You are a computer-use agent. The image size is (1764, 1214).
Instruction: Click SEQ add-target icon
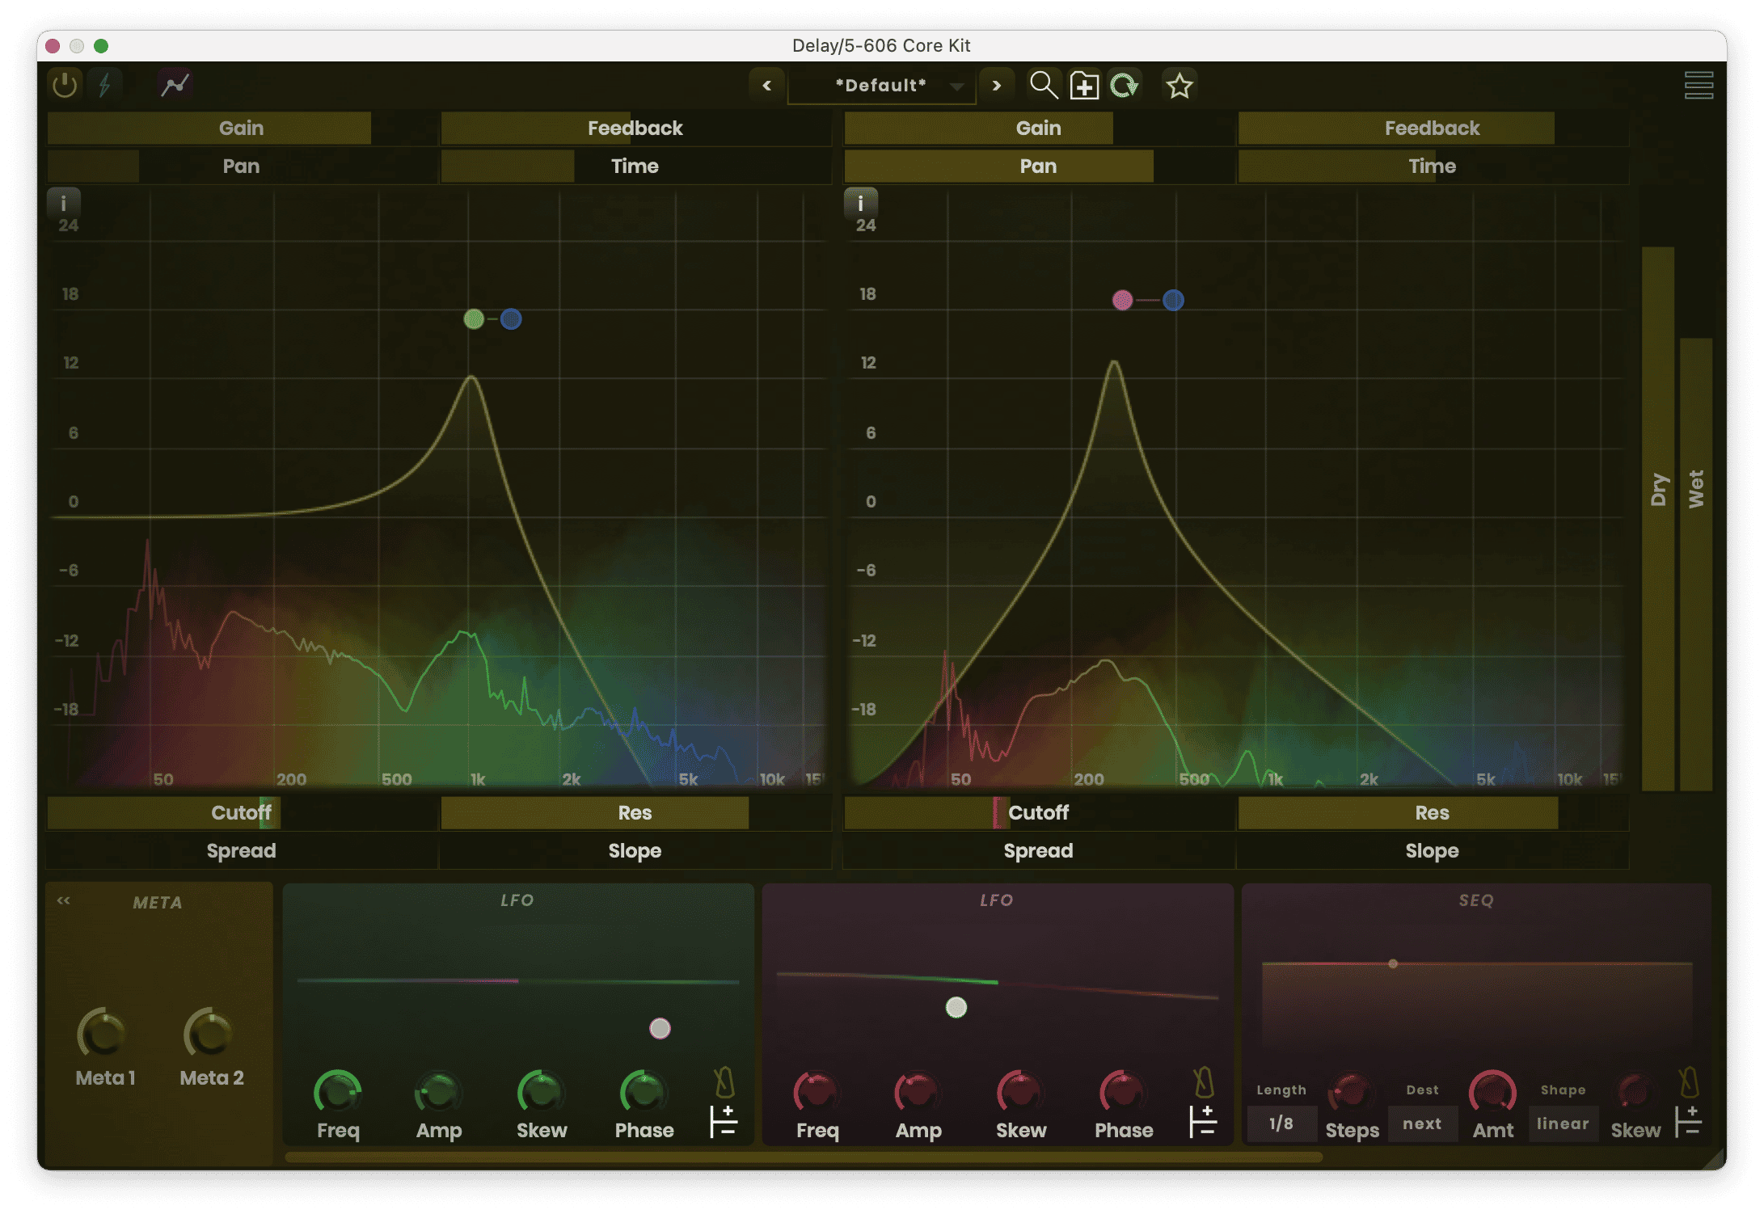(1688, 1122)
